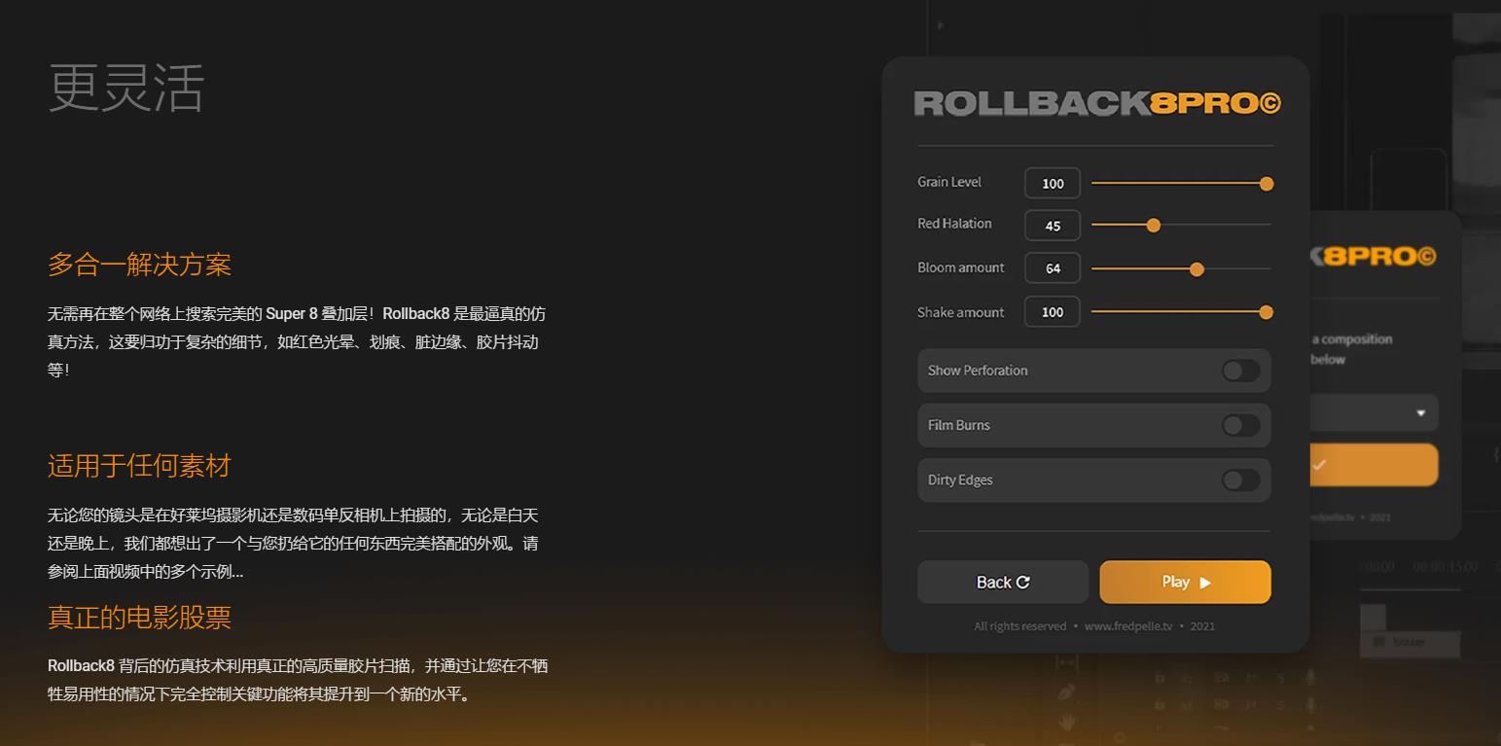Click the Shake amount slider handle
The height and width of the screenshot is (746, 1501).
(1266, 312)
